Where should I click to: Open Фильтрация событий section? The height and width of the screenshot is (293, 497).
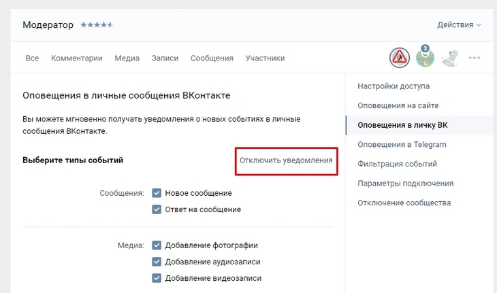[397, 164]
